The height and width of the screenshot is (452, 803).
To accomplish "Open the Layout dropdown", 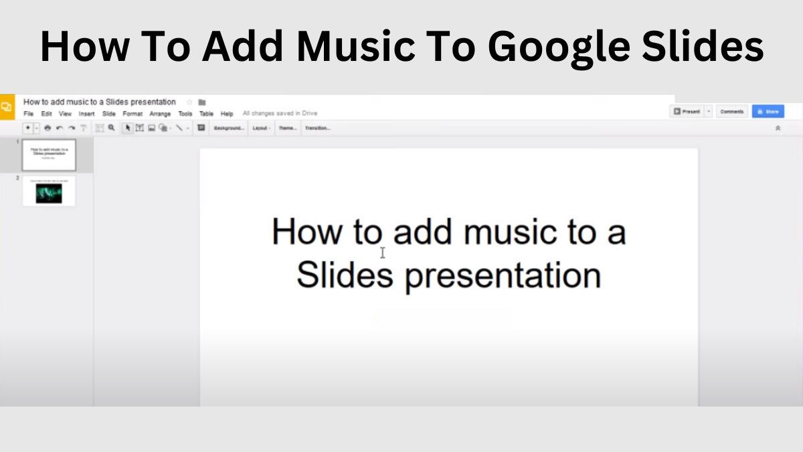I will click(x=261, y=128).
